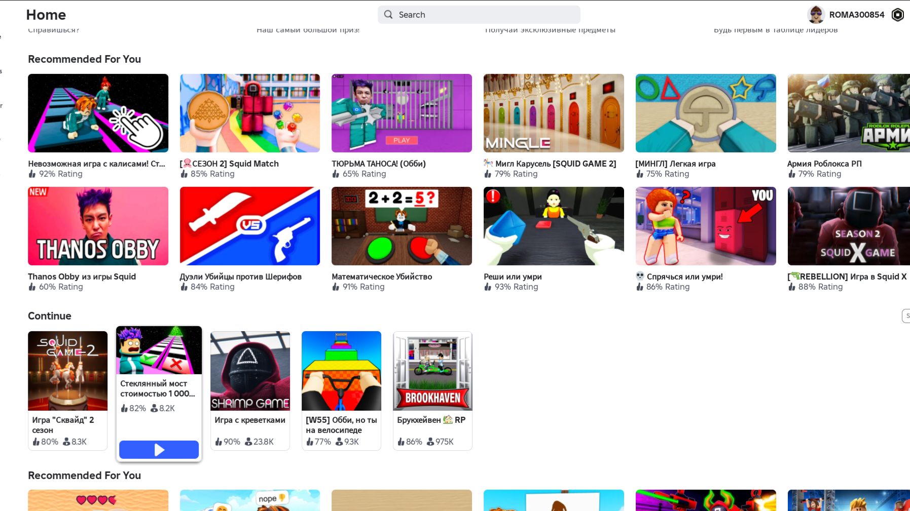The width and height of the screenshot is (910, 511).
Task: Click the title [REBELLION] Игра в Squid X
Action: [x=847, y=277]
